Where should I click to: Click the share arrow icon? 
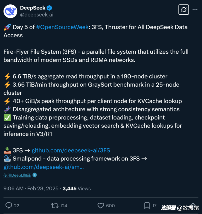coord(193,205)
